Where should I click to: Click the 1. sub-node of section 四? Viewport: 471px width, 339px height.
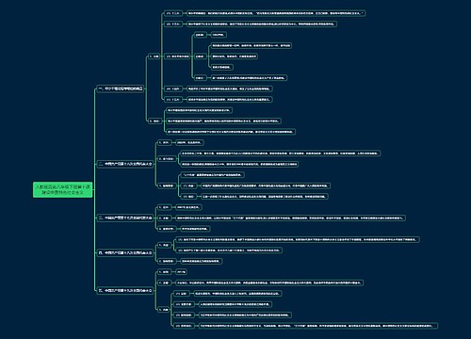click(164, 245)
